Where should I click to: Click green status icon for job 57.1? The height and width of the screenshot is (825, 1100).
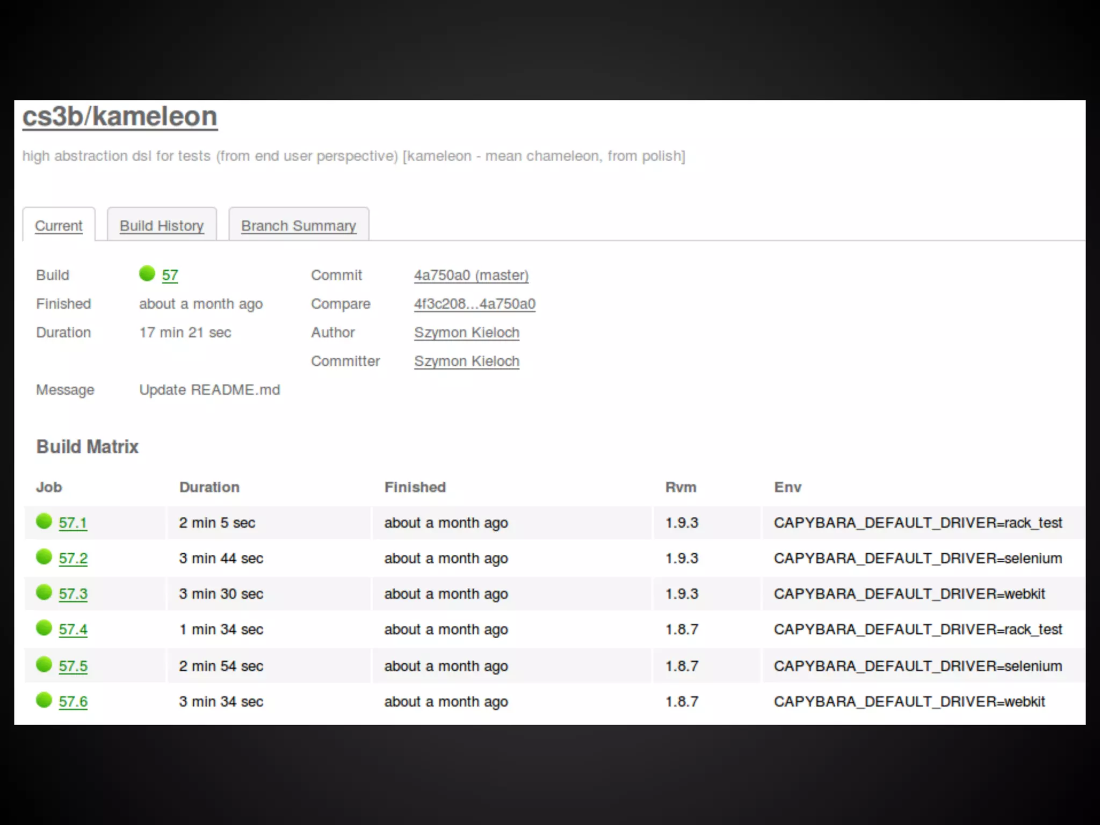[x=44, y=521]
